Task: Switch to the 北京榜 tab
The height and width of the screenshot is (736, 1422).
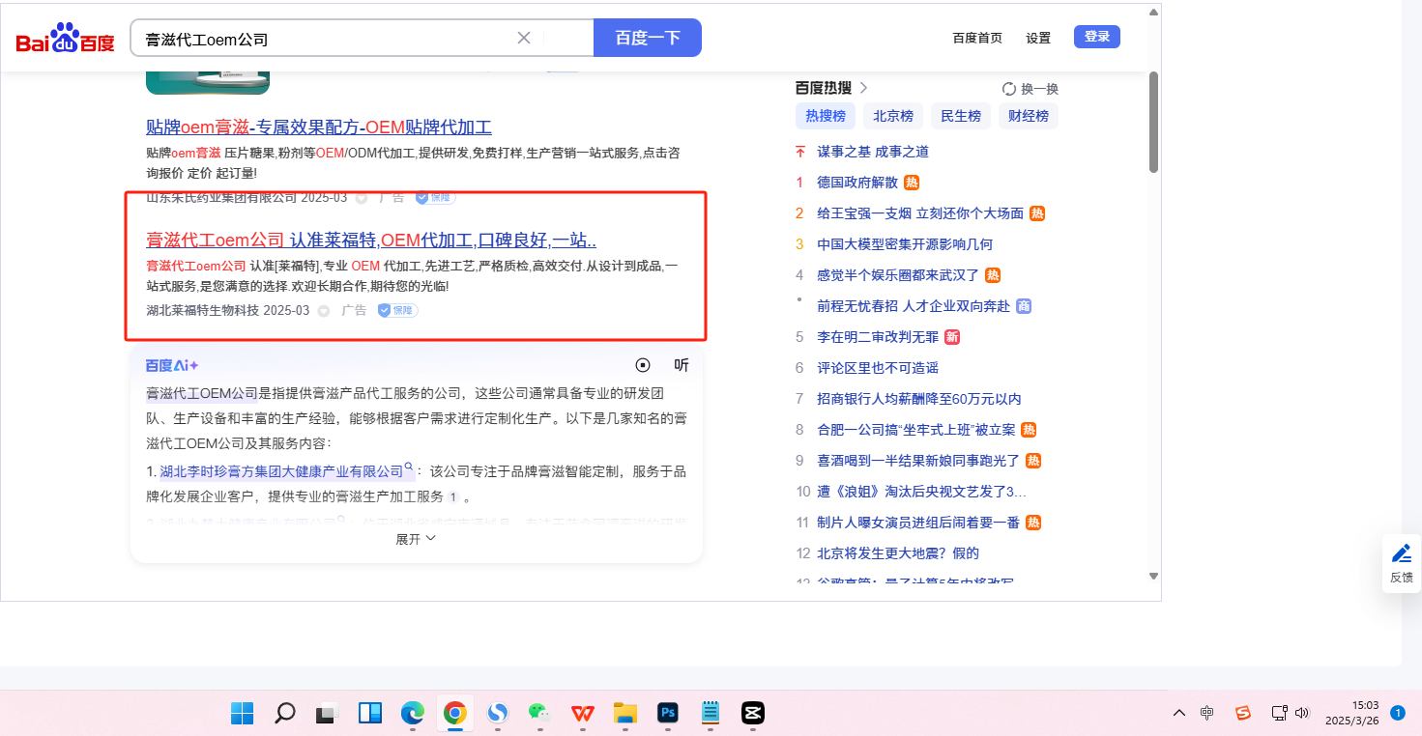Action: [x=893, y=116]
